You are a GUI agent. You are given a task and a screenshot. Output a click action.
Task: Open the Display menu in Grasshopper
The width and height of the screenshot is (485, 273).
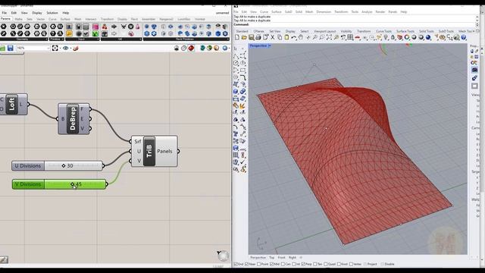point(37,13)
